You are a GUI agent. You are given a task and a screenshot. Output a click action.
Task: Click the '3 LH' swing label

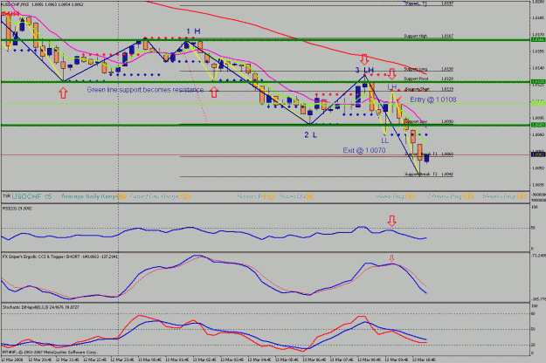[364, 70]
